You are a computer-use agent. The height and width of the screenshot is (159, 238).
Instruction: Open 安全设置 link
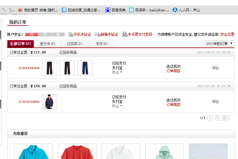pos(227,34)
